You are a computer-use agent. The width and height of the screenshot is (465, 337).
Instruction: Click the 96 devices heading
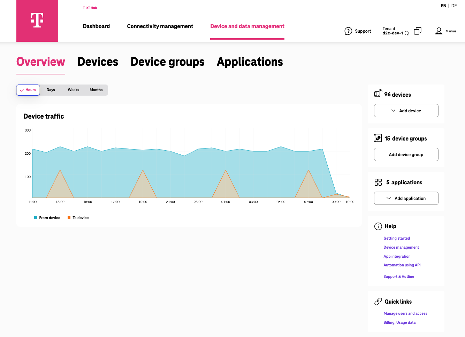point(397,95)
